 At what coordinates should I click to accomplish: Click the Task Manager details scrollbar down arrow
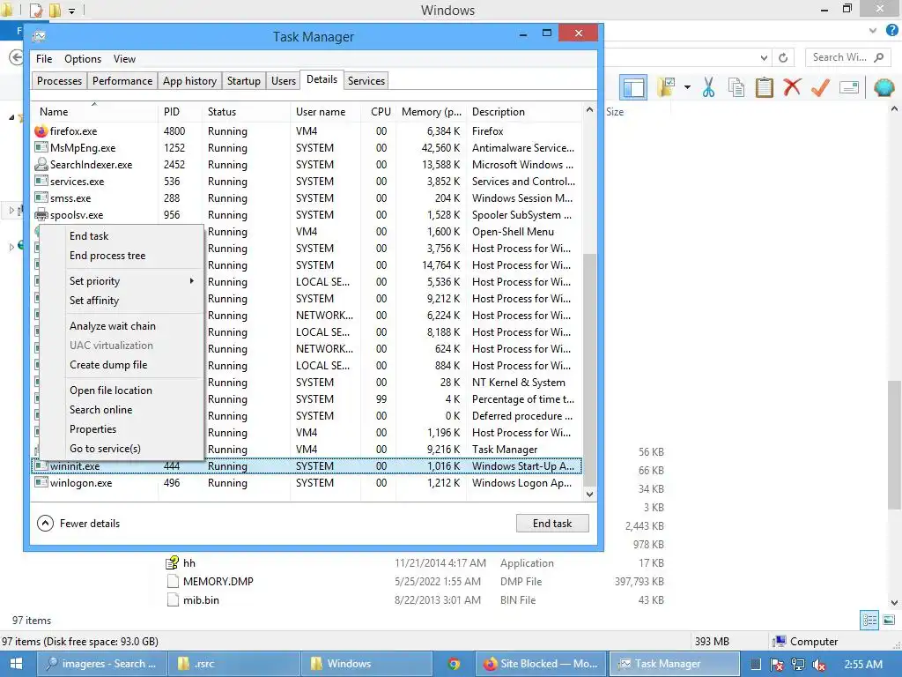[589, 494]
